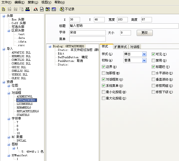Enable the 最小化按钮(N) checkbox
Screen dimensions: 179x161
[103, 92]
